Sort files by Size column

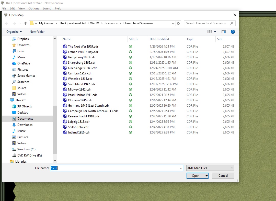(220, 39)
